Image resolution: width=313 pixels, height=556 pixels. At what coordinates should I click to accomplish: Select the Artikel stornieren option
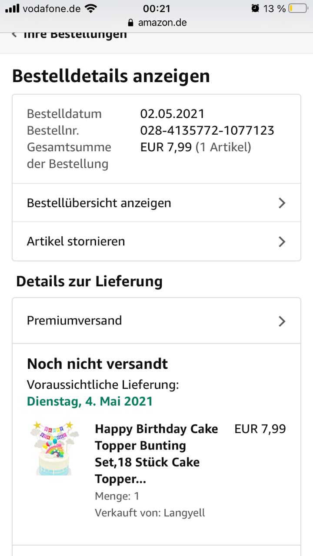click(x=76, y=242)
